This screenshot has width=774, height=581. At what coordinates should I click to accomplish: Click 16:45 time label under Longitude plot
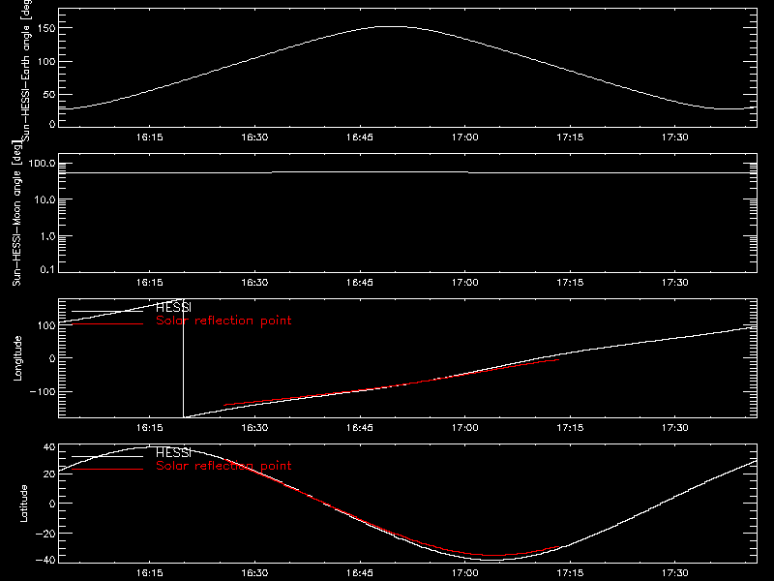(360, 427)
